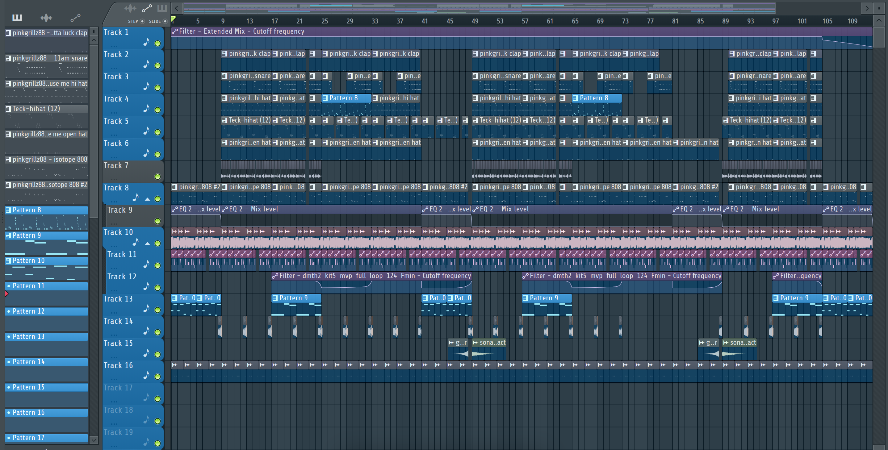Toggle the Track 7 mute LED
The image size is (888, 450).
coord(157,177)
